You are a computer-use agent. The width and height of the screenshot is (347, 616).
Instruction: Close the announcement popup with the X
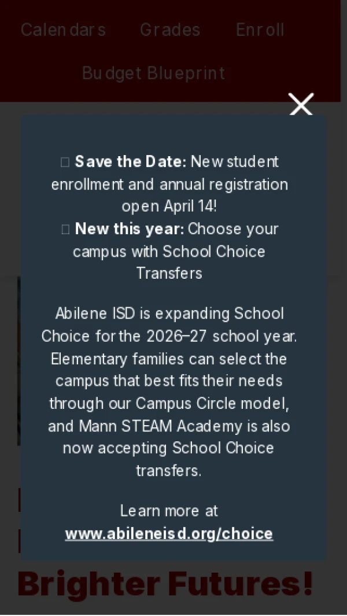pos(301,104)
